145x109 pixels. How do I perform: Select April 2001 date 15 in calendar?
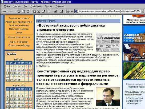30,99
